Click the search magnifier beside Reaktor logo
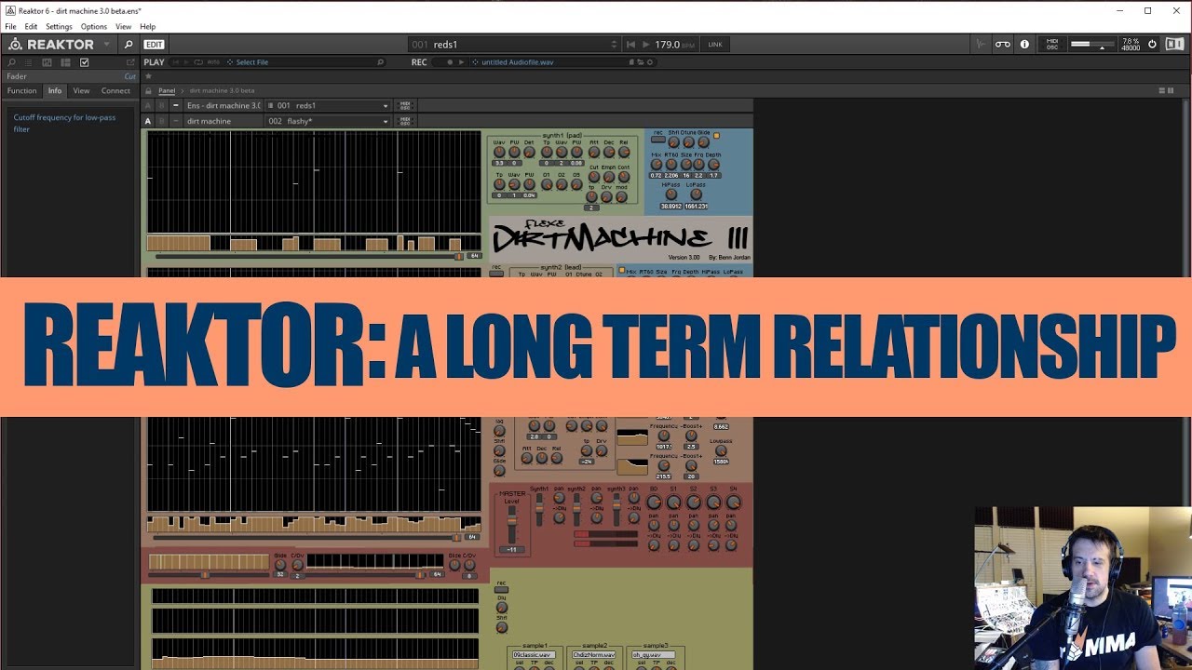This screenshot has height=670, width=1192. coord(129,45)
